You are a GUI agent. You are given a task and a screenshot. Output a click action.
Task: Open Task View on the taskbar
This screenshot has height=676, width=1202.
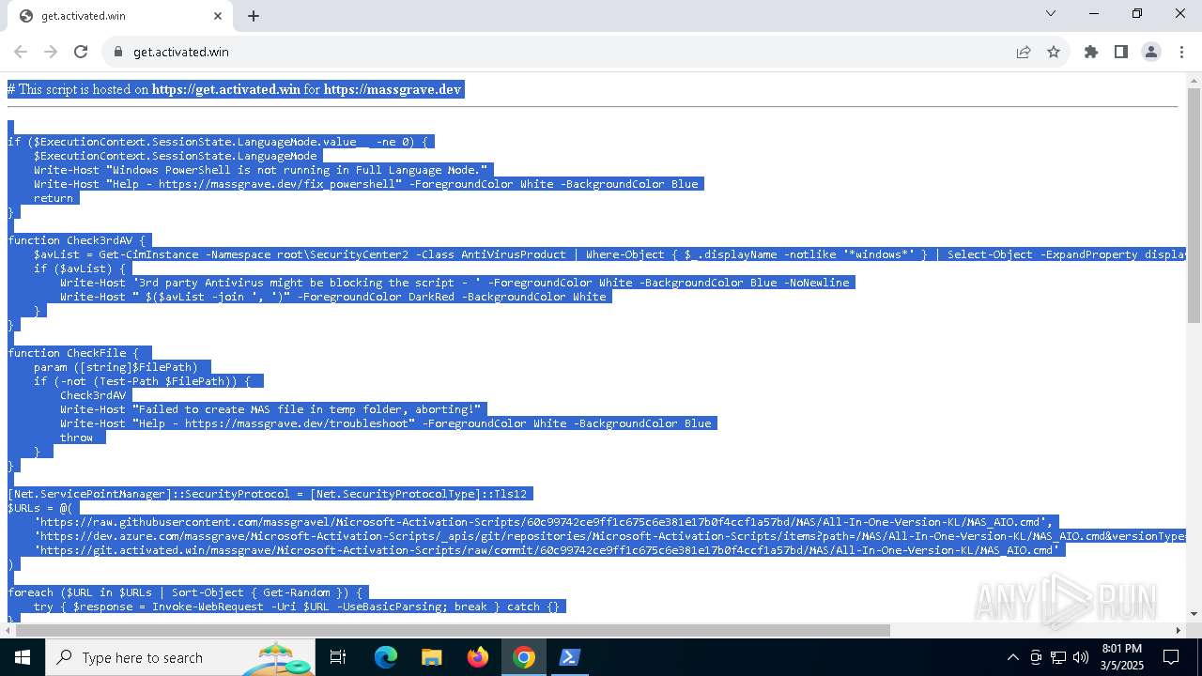(x=338, y=657)
